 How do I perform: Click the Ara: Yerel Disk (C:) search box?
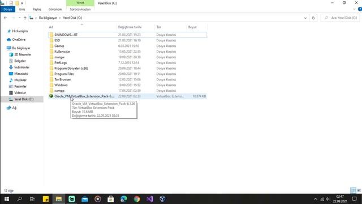click(340, 18)
